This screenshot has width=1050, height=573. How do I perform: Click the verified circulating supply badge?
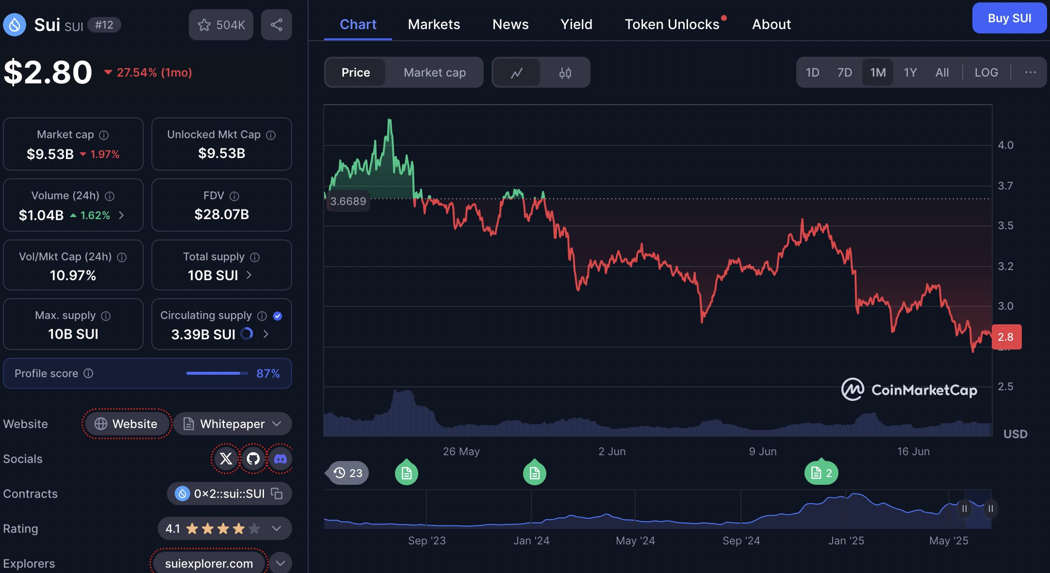pos(278,316)
